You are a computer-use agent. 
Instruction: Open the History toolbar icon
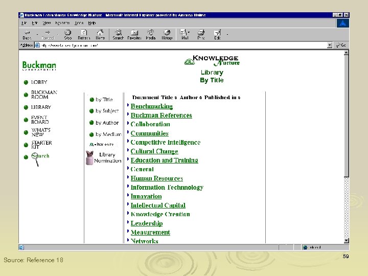click(x=167, y=35)
